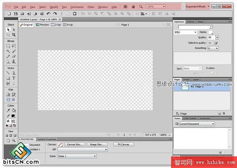This screenshot has height=168, width=237.
Task: Set default stroke and fill colors
Action: pyautogui.click(x=7, y=126)
